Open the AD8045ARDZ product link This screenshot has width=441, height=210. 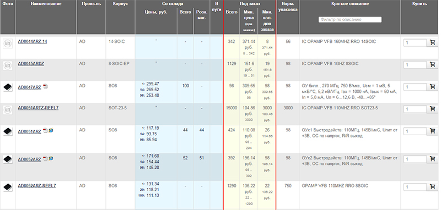tap(31, 64)
